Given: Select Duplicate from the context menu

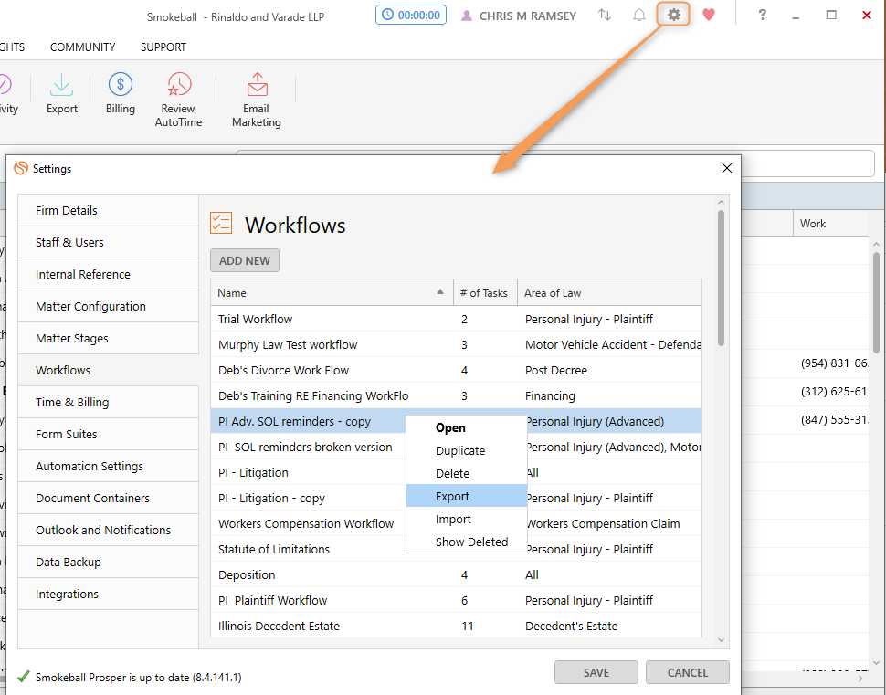Looking at the screenshot, I should click(460, 450).
